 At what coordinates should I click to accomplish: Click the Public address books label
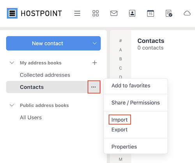tap(44, 105)
